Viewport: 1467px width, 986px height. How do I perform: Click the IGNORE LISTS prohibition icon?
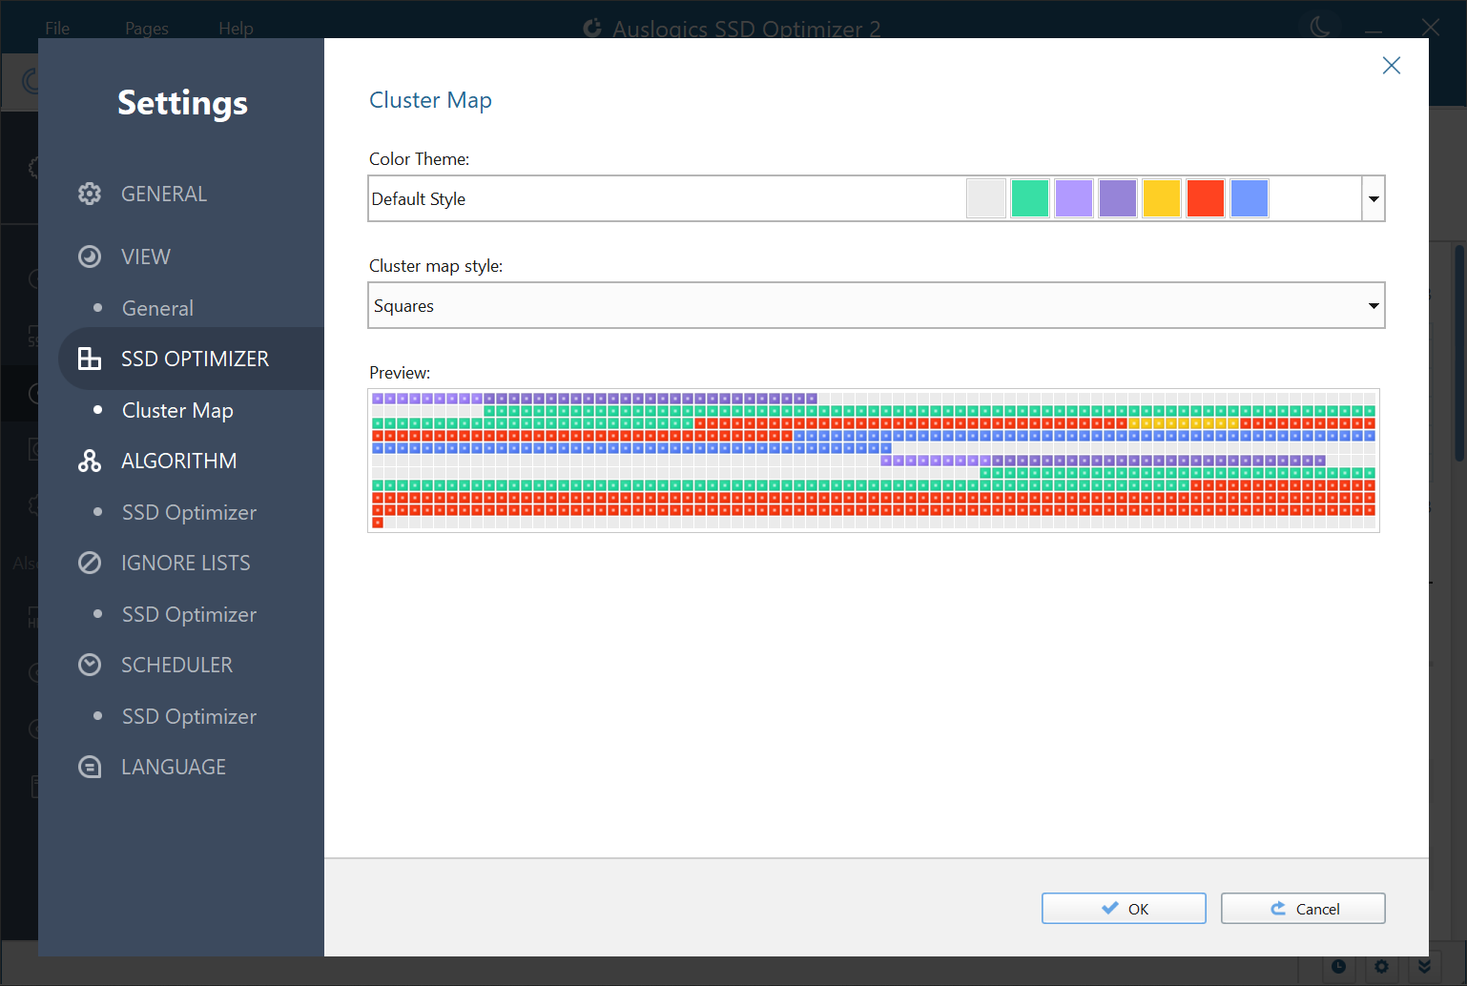coord(90,563)
